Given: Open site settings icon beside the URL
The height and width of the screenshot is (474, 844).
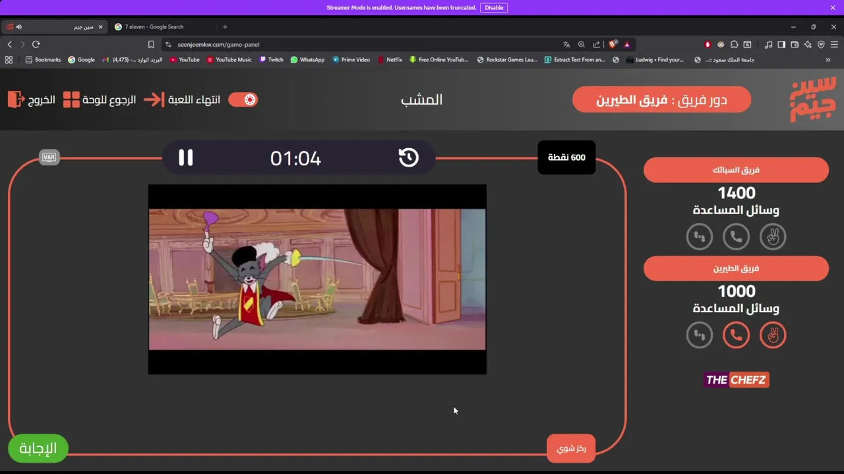Looking at the screenshot, I should click(168, 44).
